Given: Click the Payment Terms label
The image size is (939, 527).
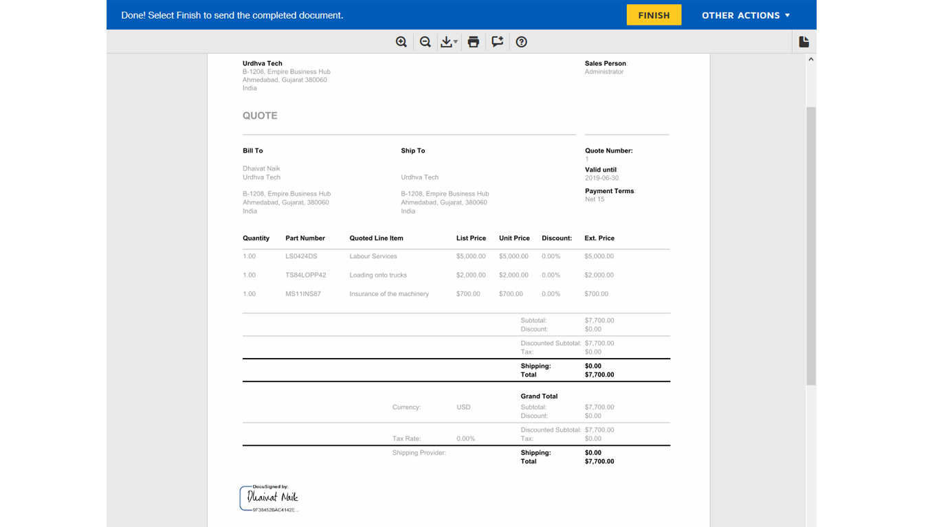Looking at the screenshot, I should (610, 191).
